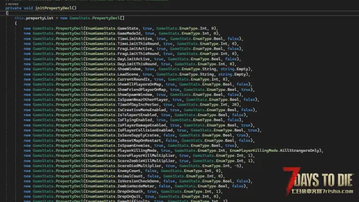Click TimeLimitActive in the code
This screenshot has height=202, width=359.
[x=134, y=39]
